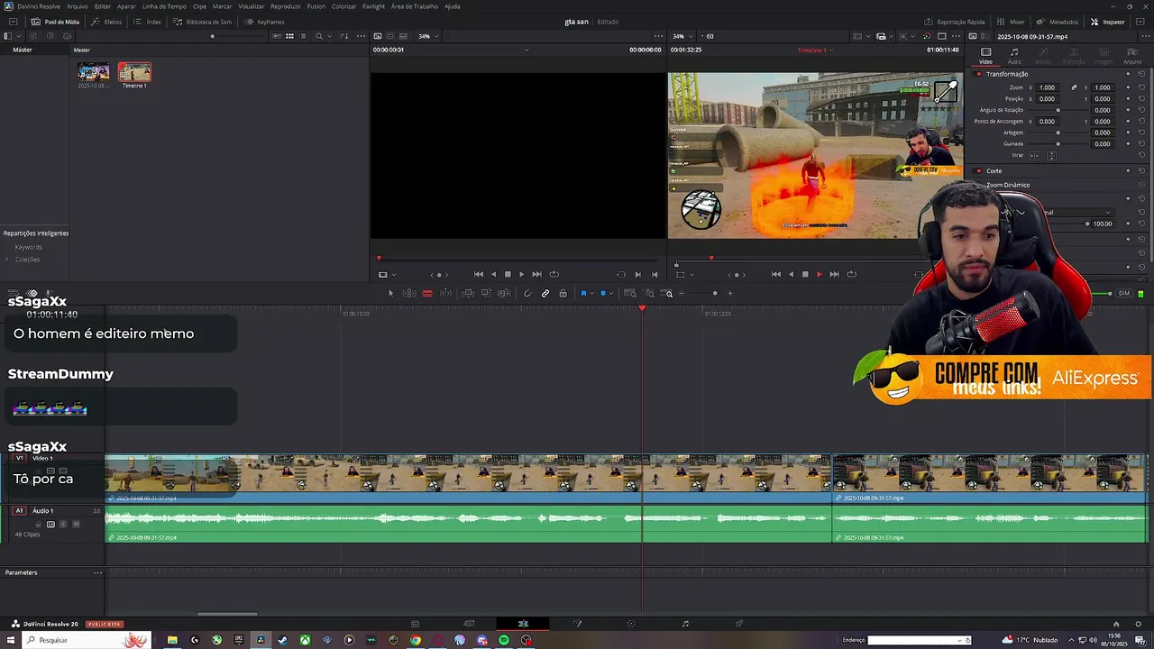Viewport: 1154px width, 649px height.
Task: Reset the Transformação section
Action: coord(1141,74)
